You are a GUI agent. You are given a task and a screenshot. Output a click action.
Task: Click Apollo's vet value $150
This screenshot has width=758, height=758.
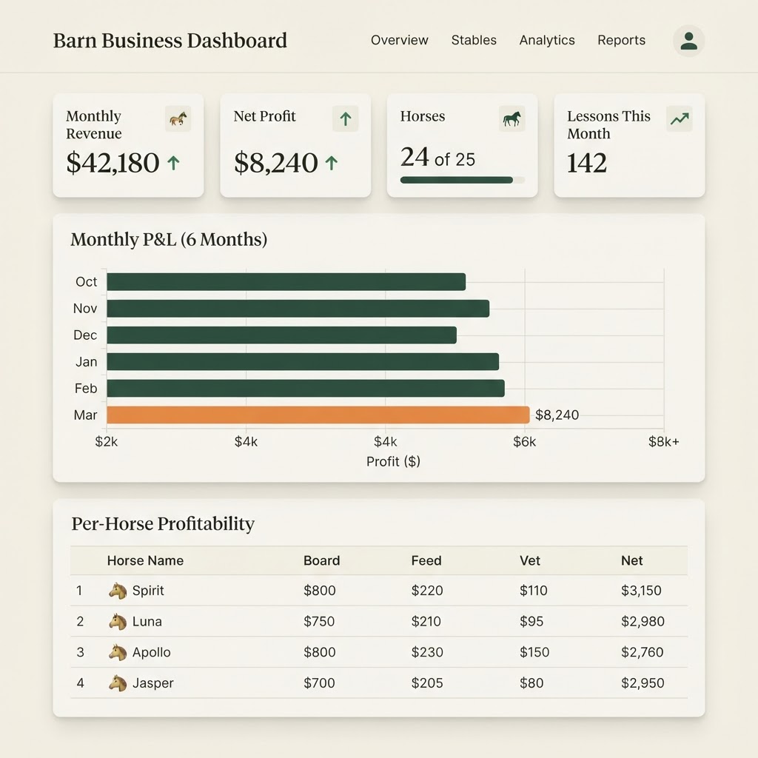534,652
